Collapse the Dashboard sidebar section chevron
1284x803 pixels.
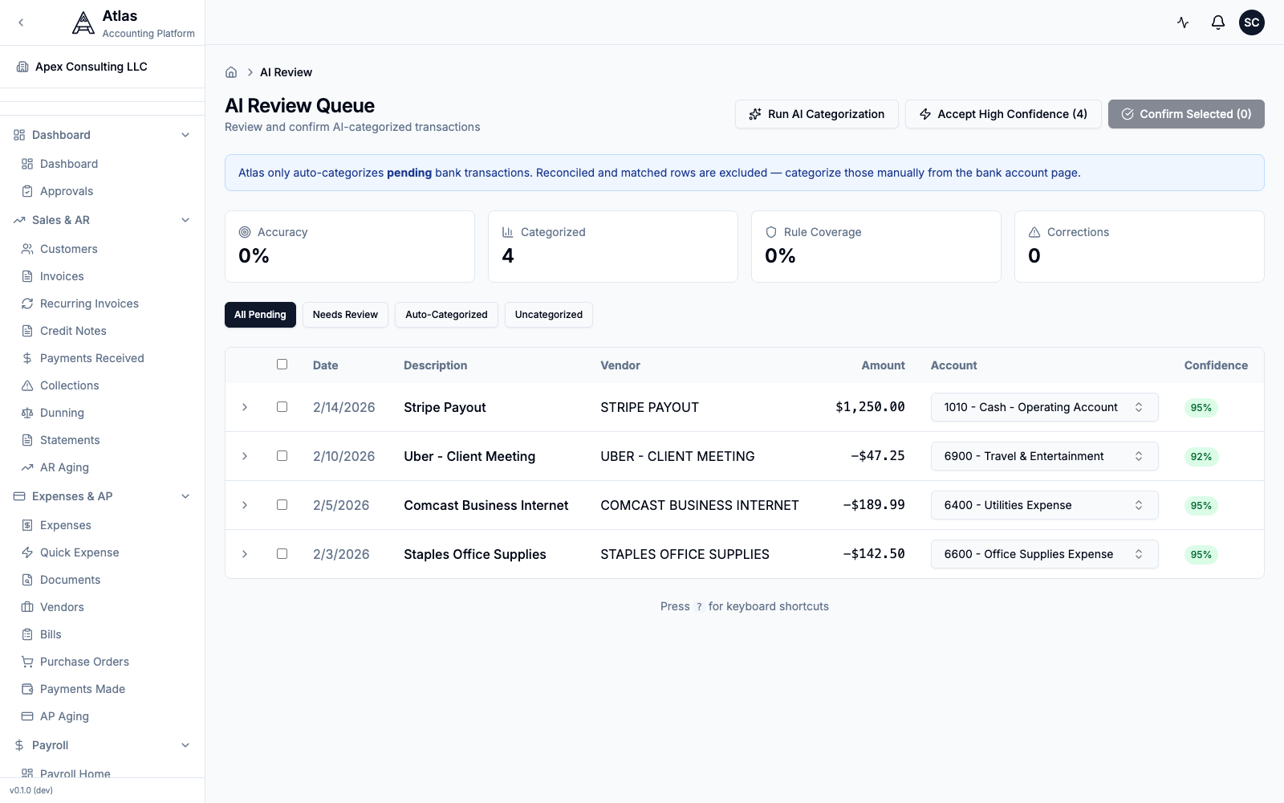coord(185,135)
